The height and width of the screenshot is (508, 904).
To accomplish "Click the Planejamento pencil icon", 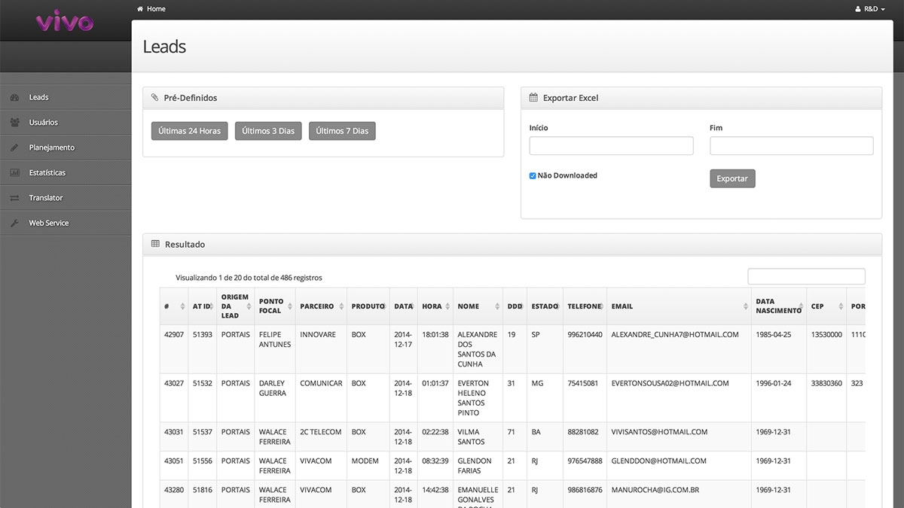I will pos(14,148).
